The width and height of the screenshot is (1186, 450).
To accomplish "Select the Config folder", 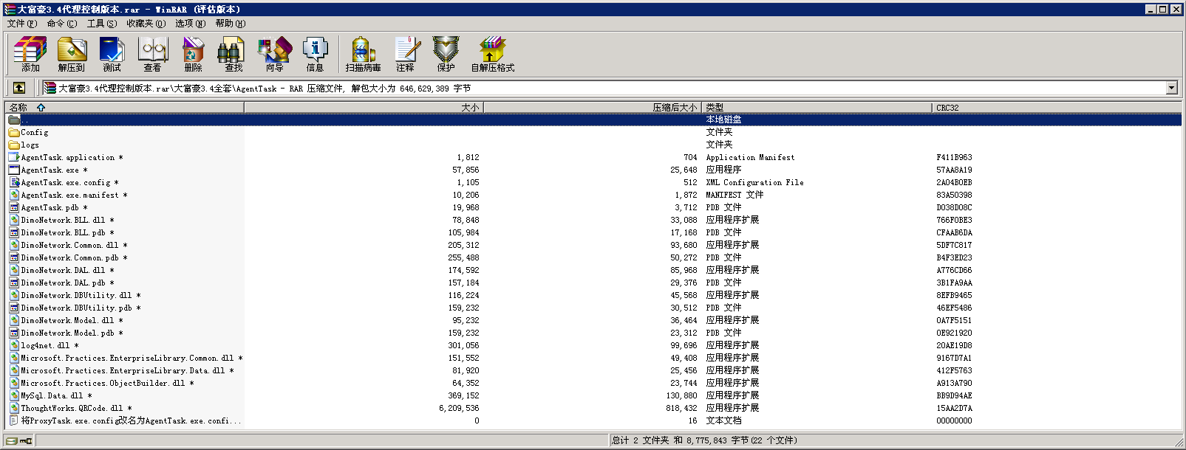I will 35,133.
